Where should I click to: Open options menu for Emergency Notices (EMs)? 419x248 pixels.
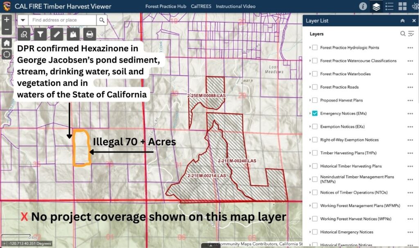[410, 114]
